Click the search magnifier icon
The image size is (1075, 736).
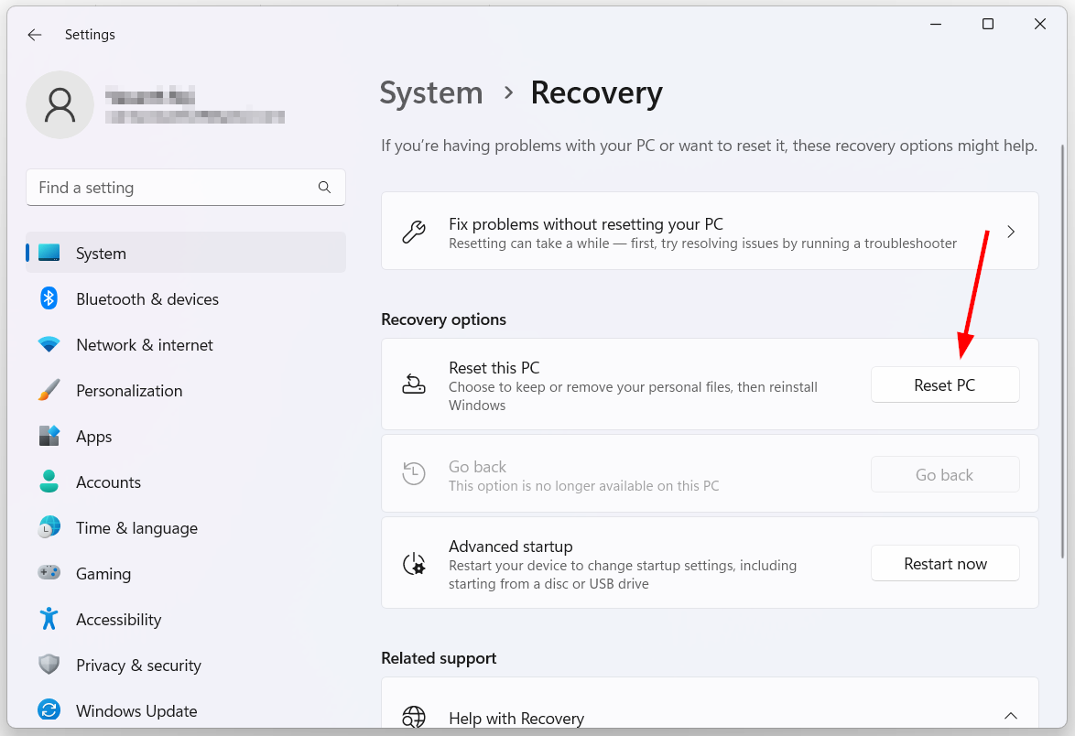(324, 187)
